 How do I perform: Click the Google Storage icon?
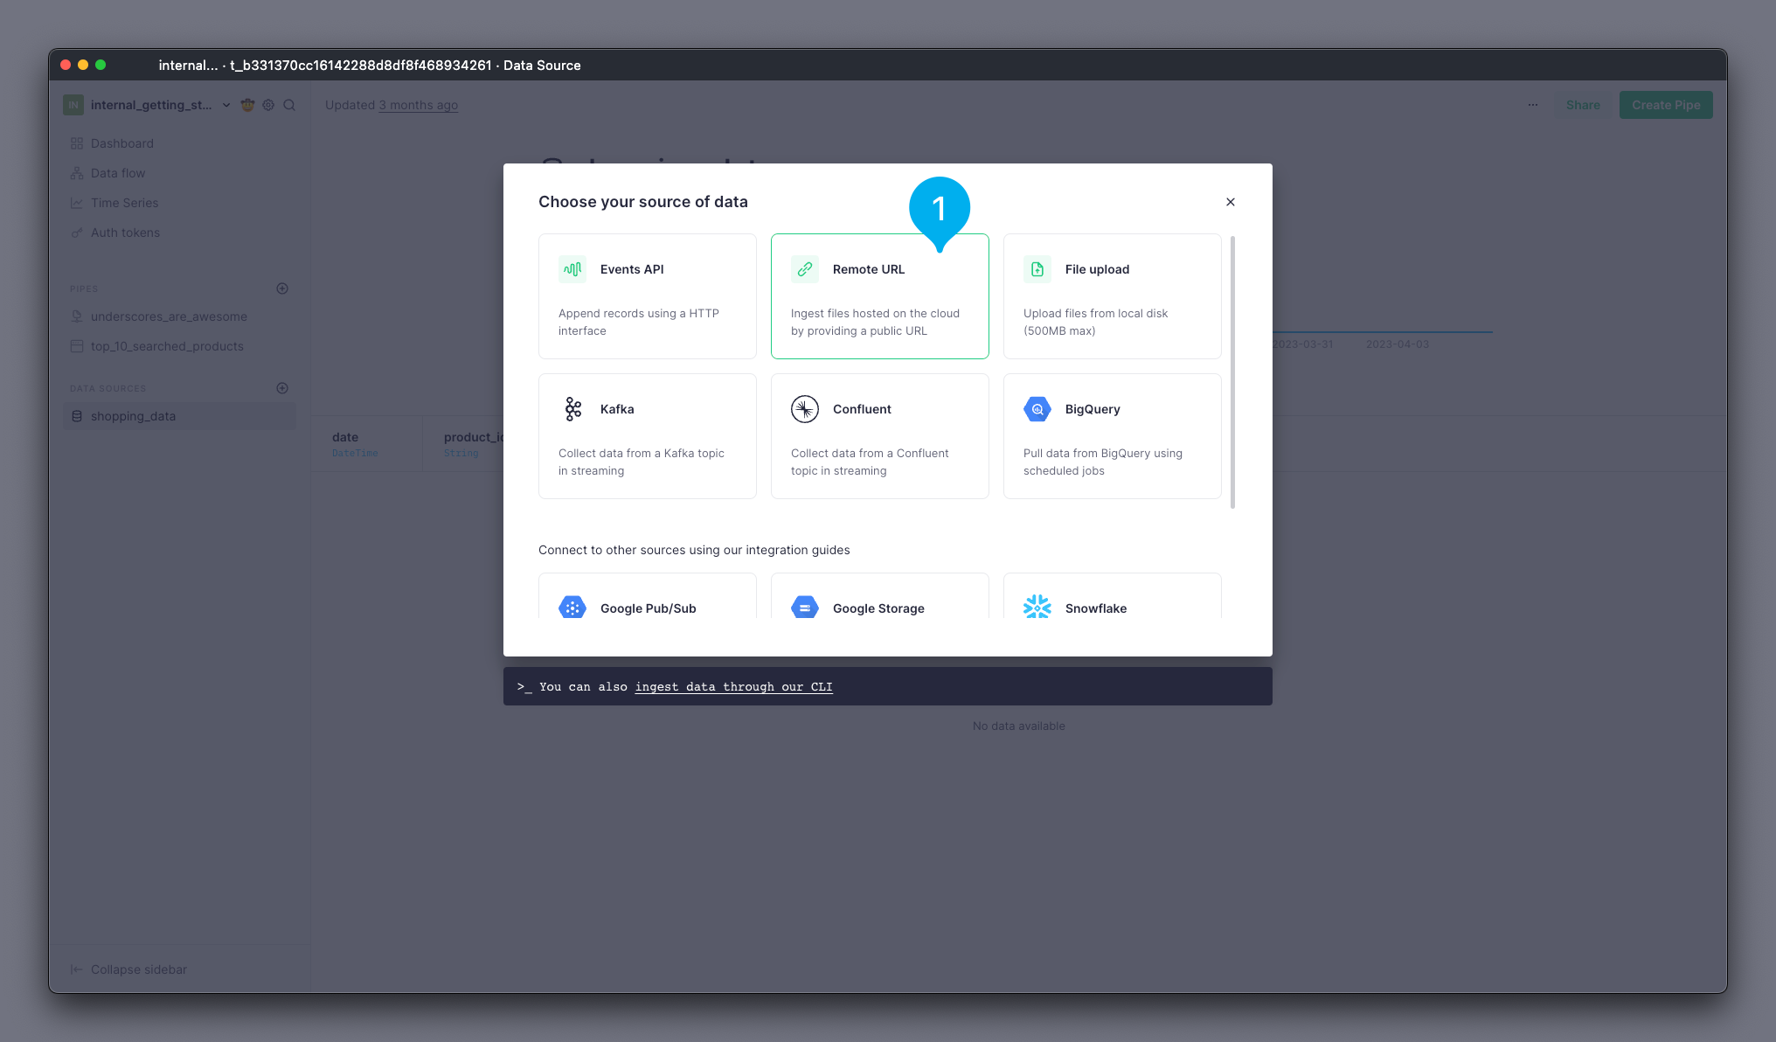[x=805, y=608]
